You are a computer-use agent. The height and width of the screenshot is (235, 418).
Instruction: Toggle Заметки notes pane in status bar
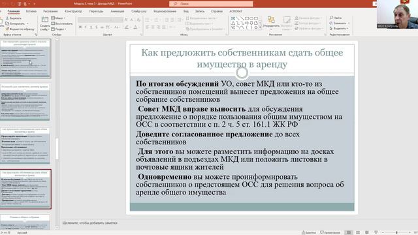pyautogui.click(x=309, y=232)
